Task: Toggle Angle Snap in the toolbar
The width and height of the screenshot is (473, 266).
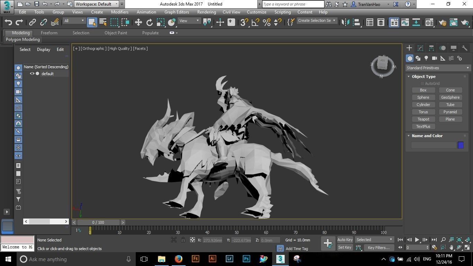Action: click(x=256, y=22)
